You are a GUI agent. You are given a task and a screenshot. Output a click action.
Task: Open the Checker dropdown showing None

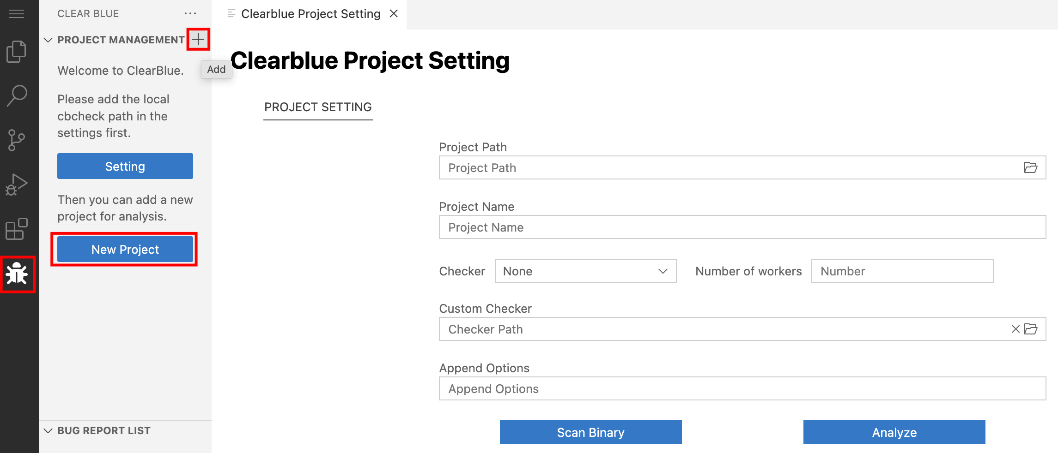(x=585, y=271)
